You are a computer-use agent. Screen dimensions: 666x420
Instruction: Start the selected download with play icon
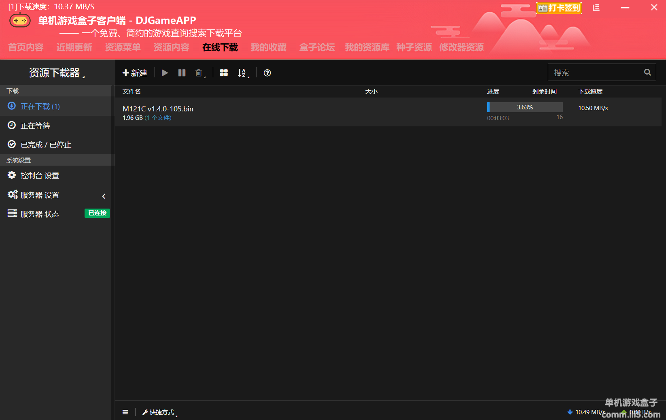165,73
